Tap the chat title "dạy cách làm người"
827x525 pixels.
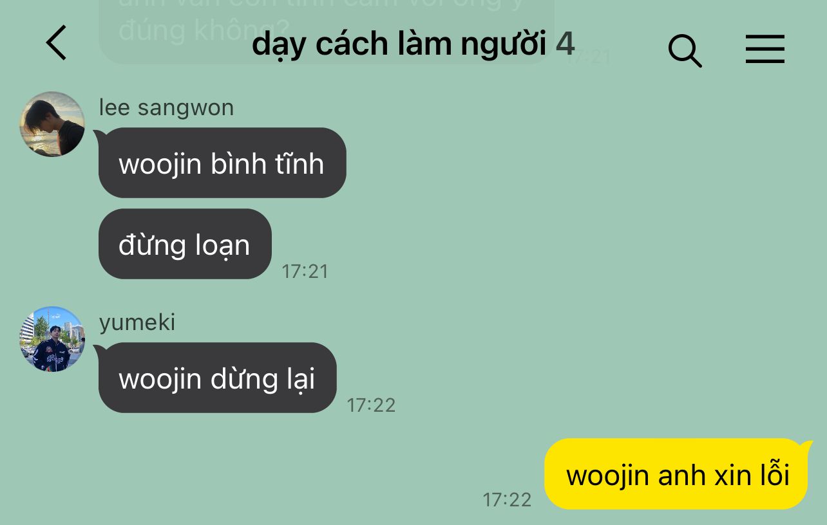399,45
